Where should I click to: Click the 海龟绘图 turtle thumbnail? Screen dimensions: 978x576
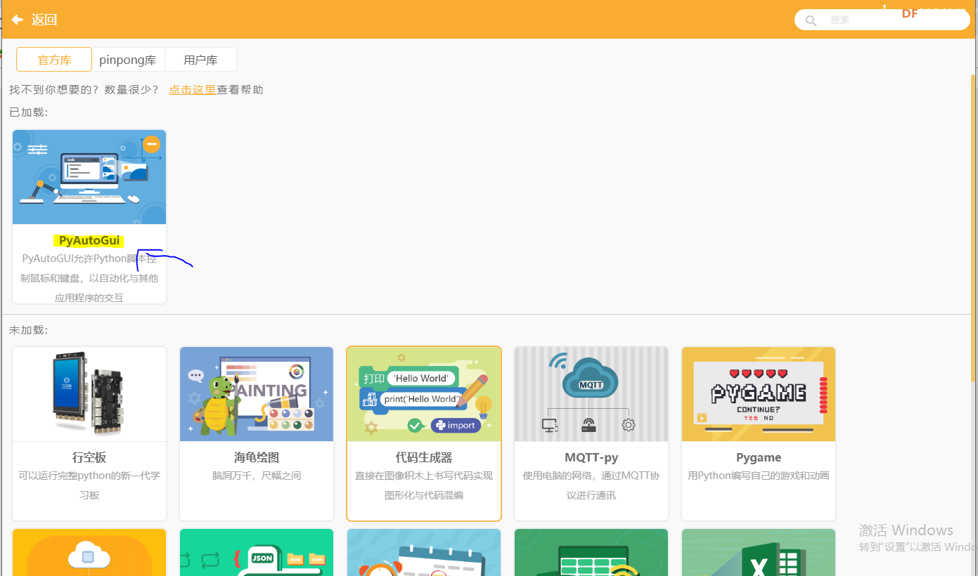tap(257, 394)
